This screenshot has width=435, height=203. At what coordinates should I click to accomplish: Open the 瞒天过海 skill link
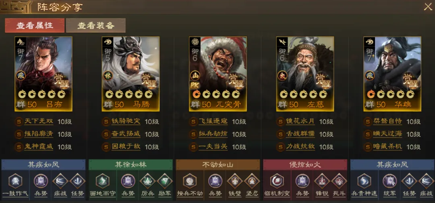[387, 134]
